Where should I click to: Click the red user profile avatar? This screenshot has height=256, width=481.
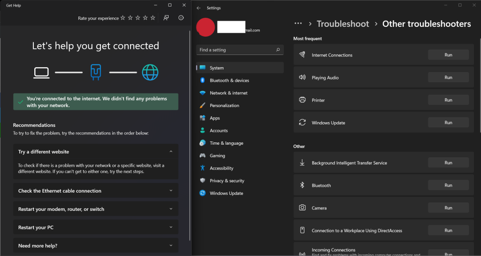(206, 27)
